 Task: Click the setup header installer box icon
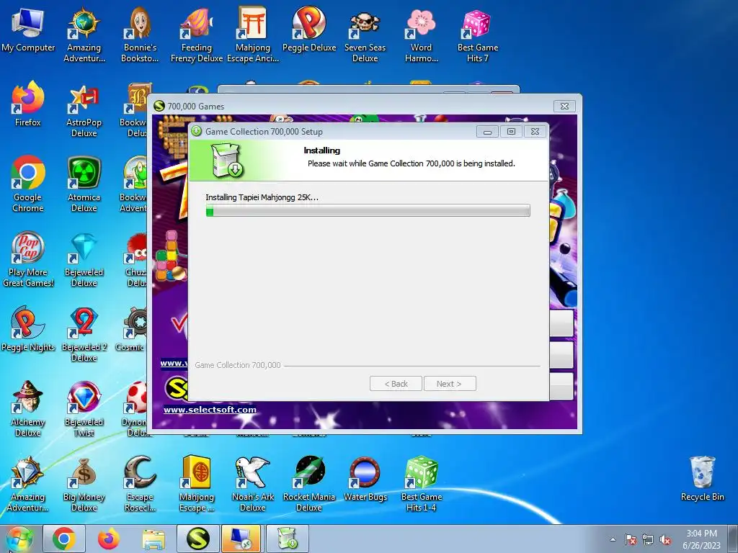tap(227, 161)
